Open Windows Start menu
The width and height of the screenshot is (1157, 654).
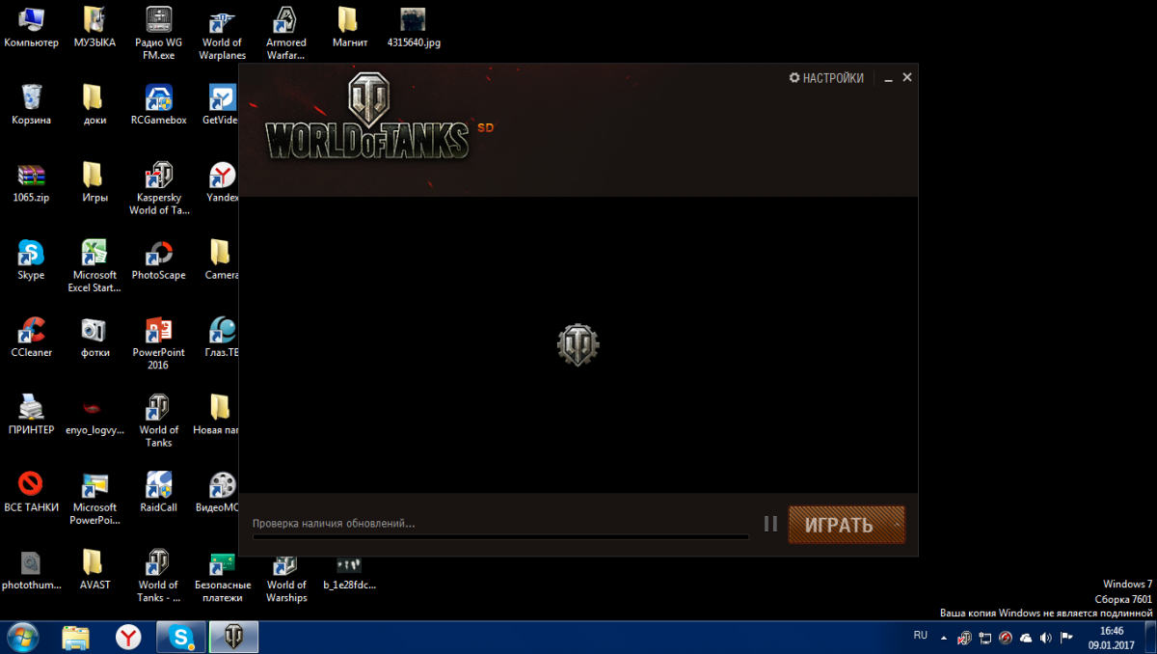[x=22, y=637]
